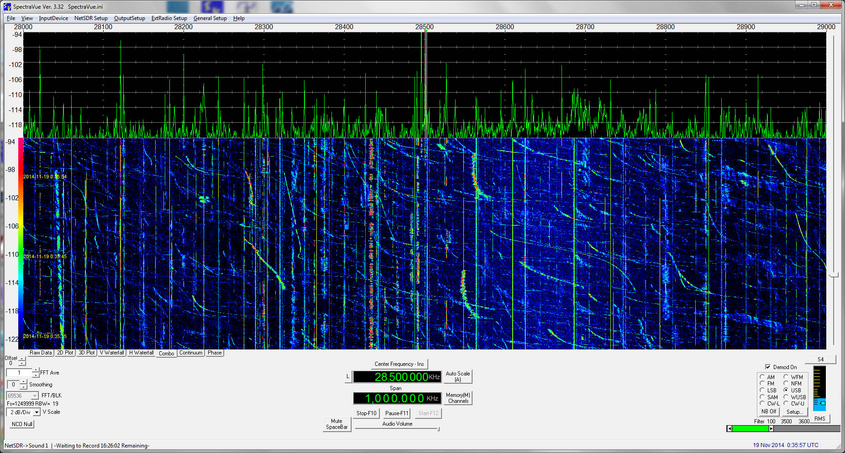Decrease FFT Ave with down arrow

[x=36, y=375]
